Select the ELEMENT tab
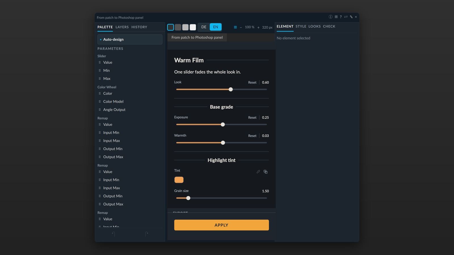The image size is (454, 255). pyautogui.click(x=285, y=26)
